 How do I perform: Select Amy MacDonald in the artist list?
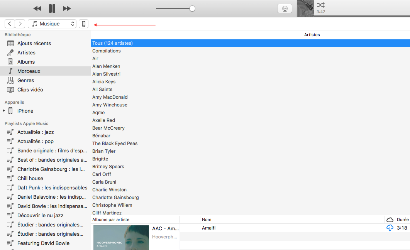(250, 97)
